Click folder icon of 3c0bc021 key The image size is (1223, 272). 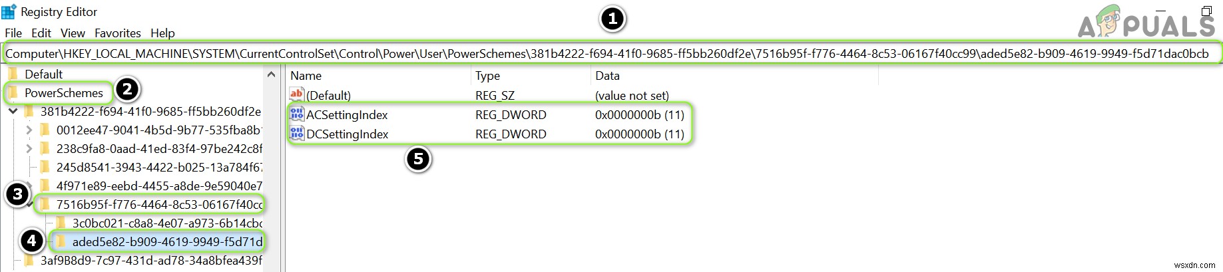[x=61, y=223]
